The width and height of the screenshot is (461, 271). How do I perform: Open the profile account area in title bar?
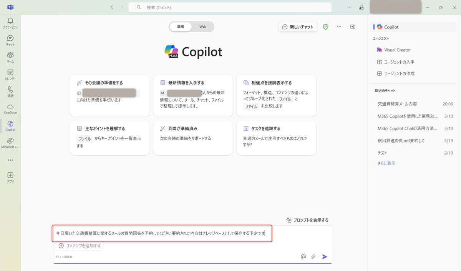(395, 7)
